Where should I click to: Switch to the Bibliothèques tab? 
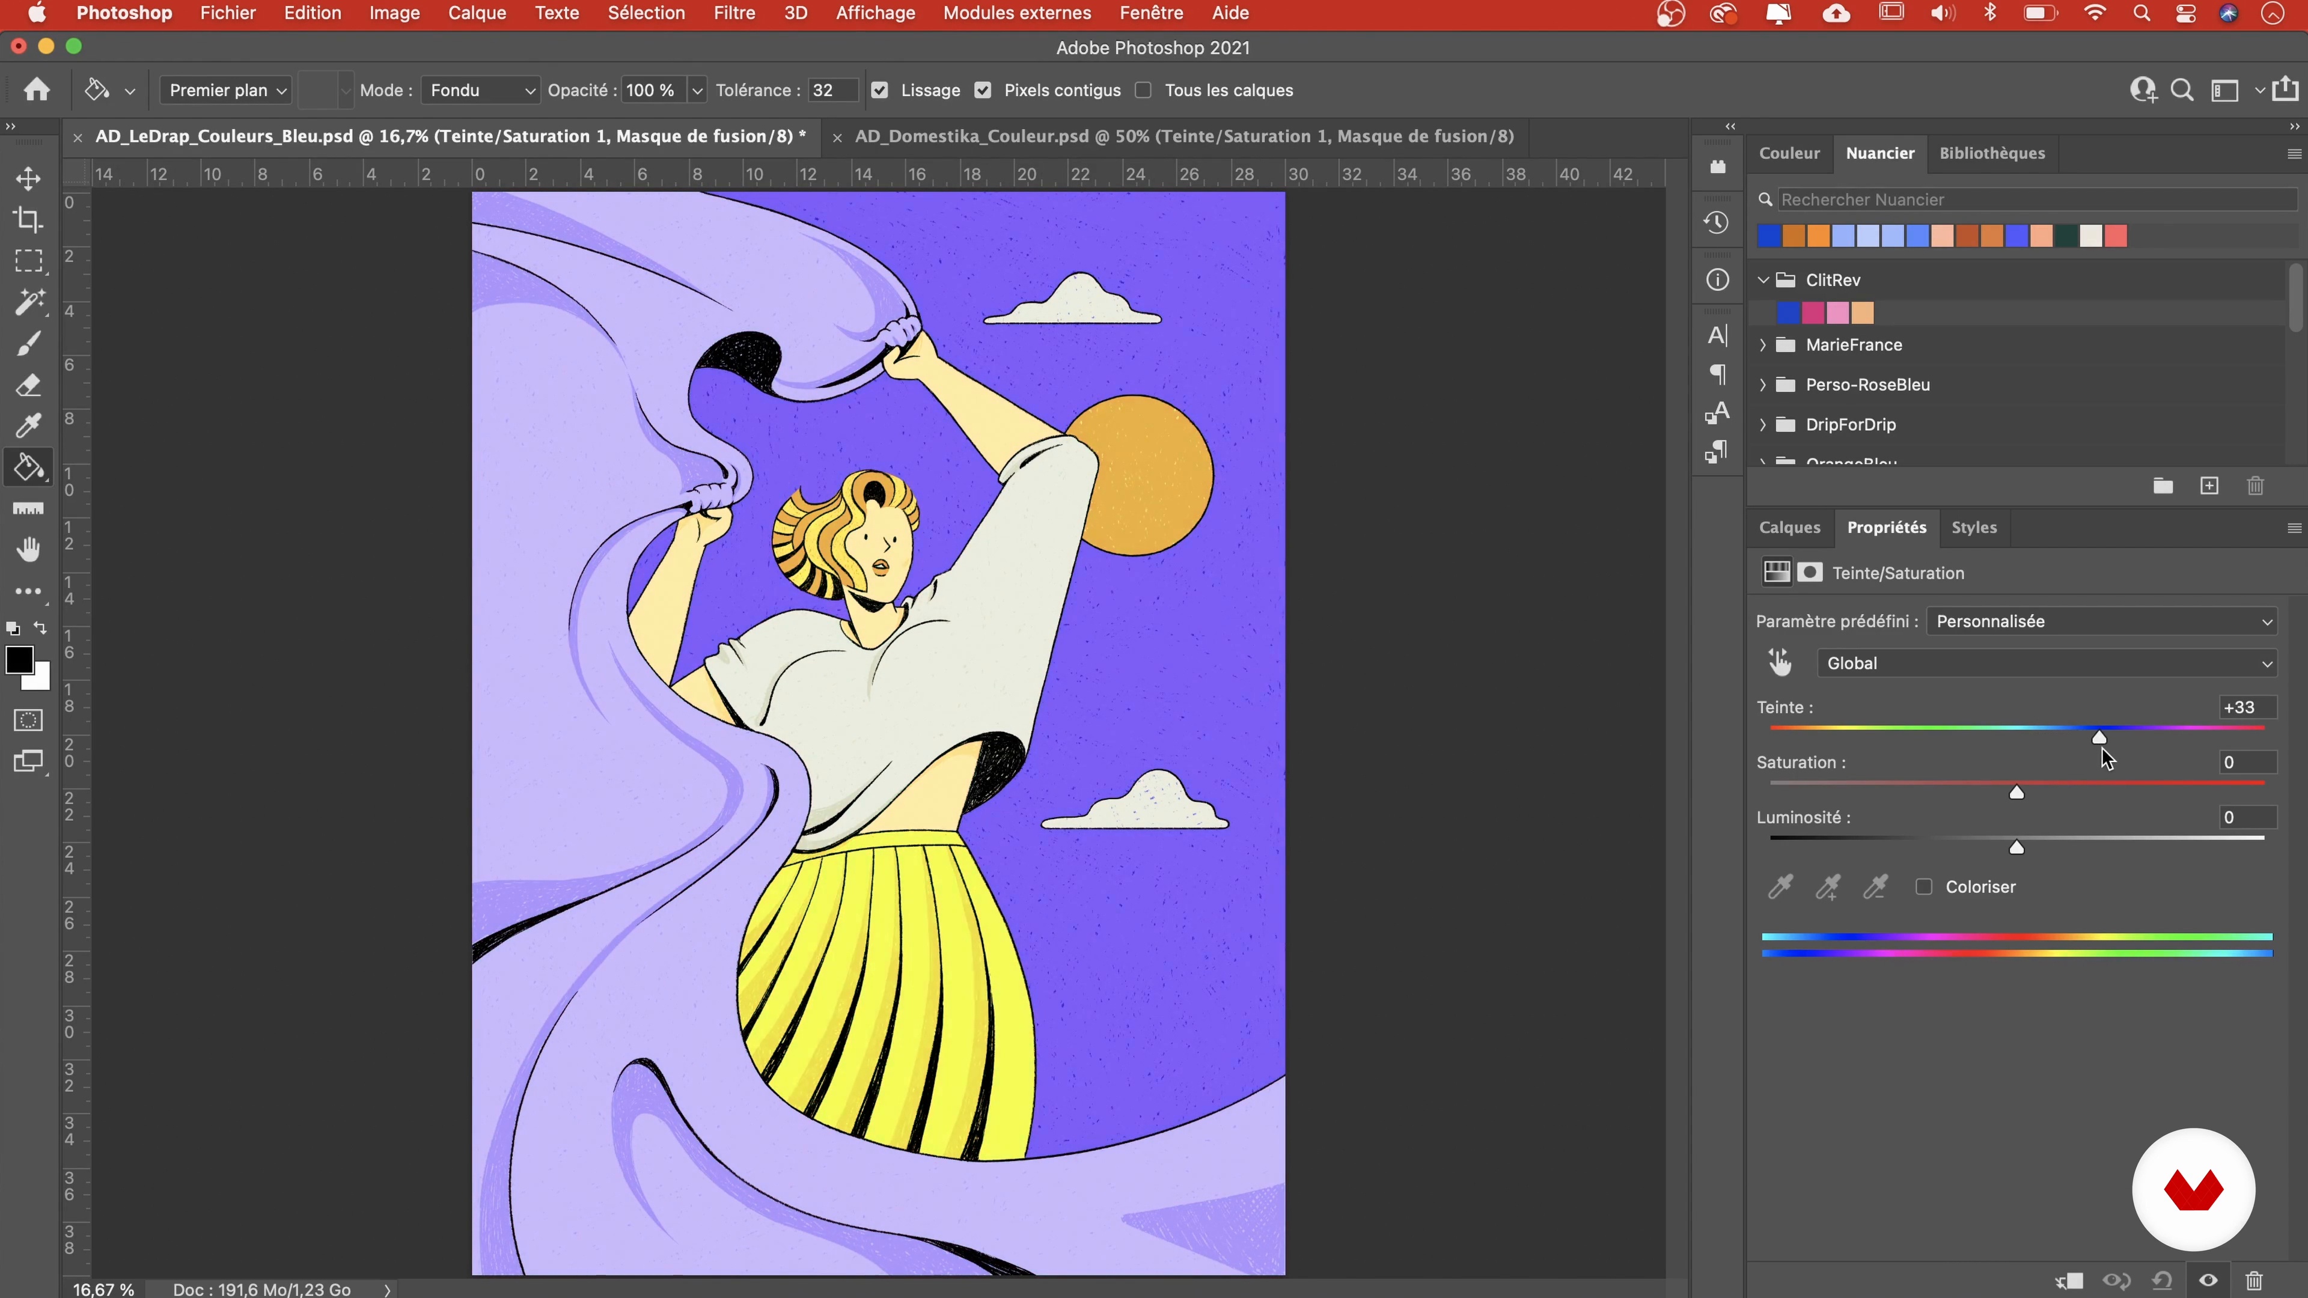click(x=1992, y=153)
